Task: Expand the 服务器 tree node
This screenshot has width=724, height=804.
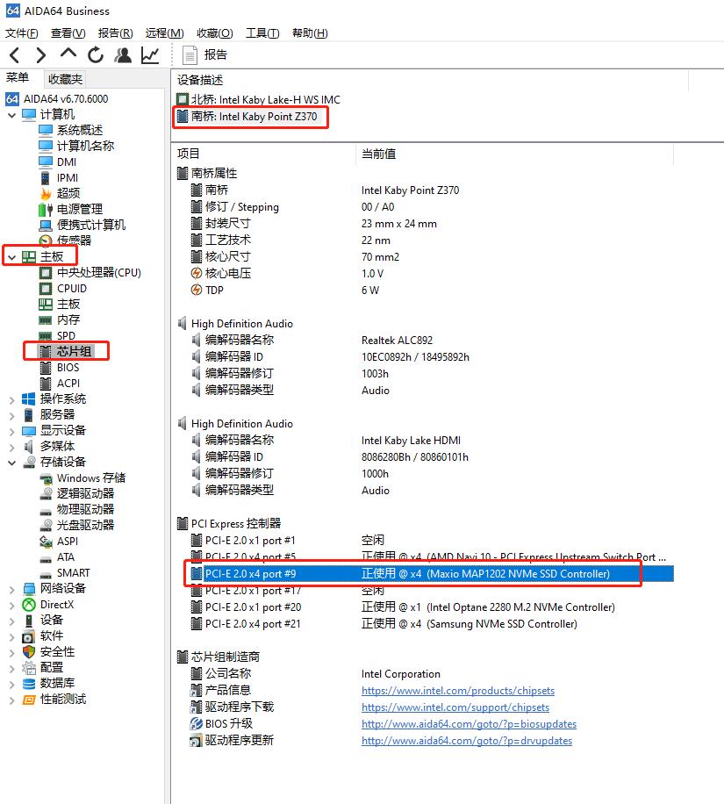Action: tap(11, 415)
